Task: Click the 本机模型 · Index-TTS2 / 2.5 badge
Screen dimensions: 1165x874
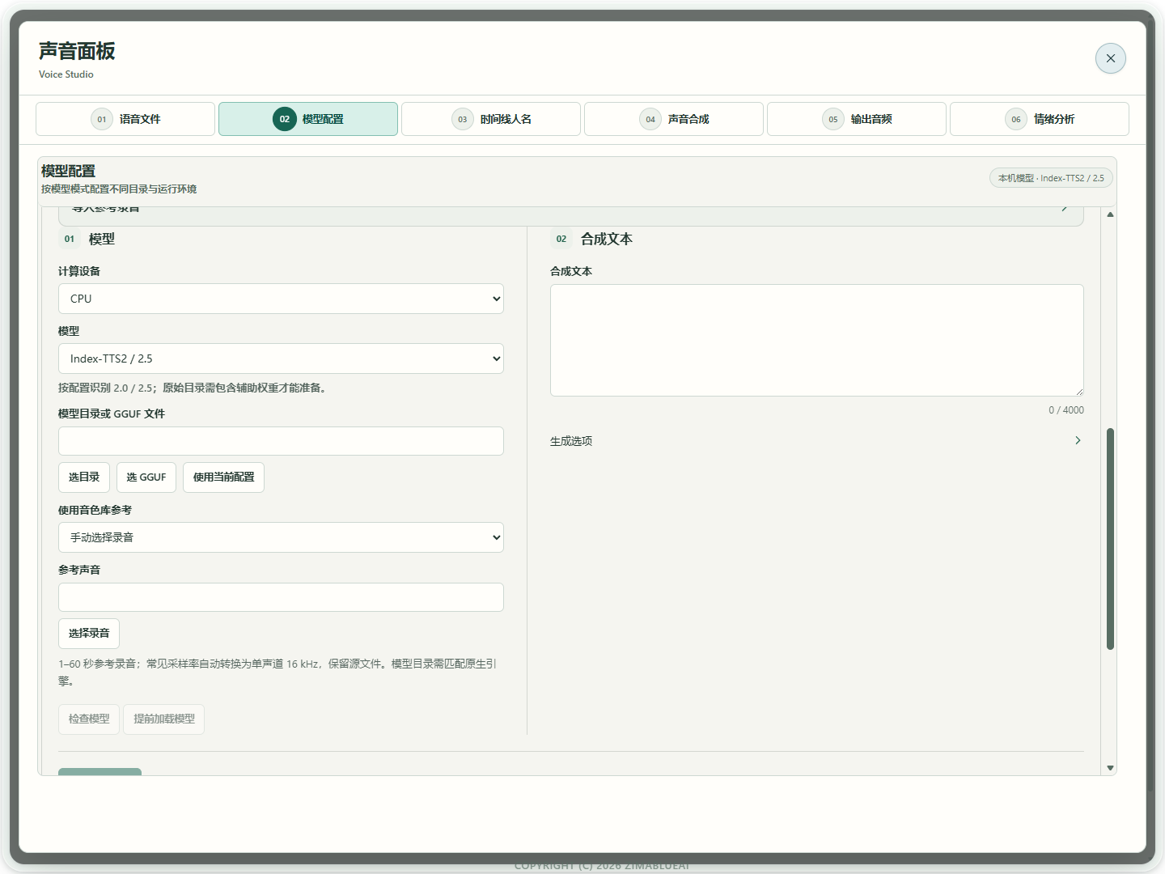Action: (1051, 178)
